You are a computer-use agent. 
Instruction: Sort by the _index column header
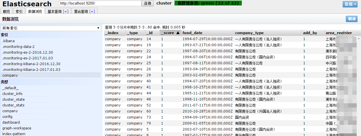(x=115, y=33)
